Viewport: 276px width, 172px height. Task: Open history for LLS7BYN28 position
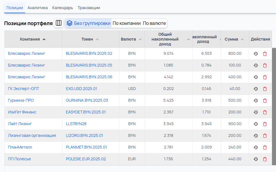click(256, 124)
